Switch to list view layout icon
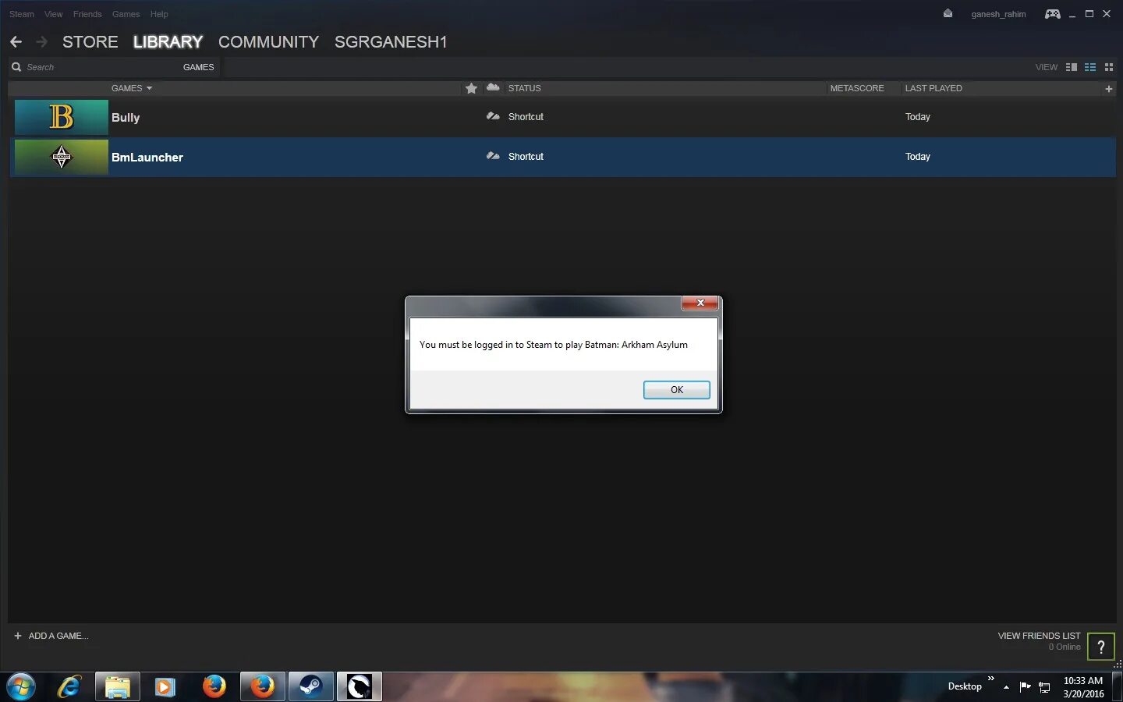The image size is (1123, 702). pos(1090,67)
